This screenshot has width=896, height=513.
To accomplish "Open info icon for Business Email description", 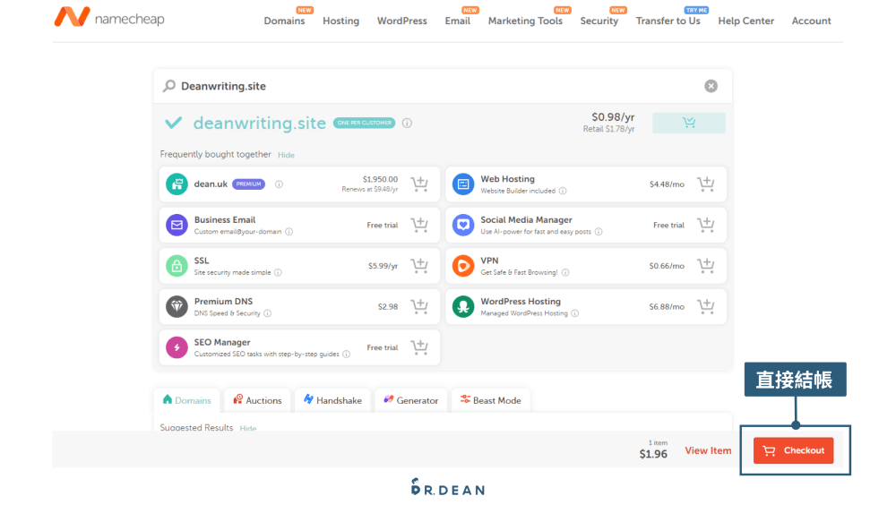I will (x=289, y=231).
